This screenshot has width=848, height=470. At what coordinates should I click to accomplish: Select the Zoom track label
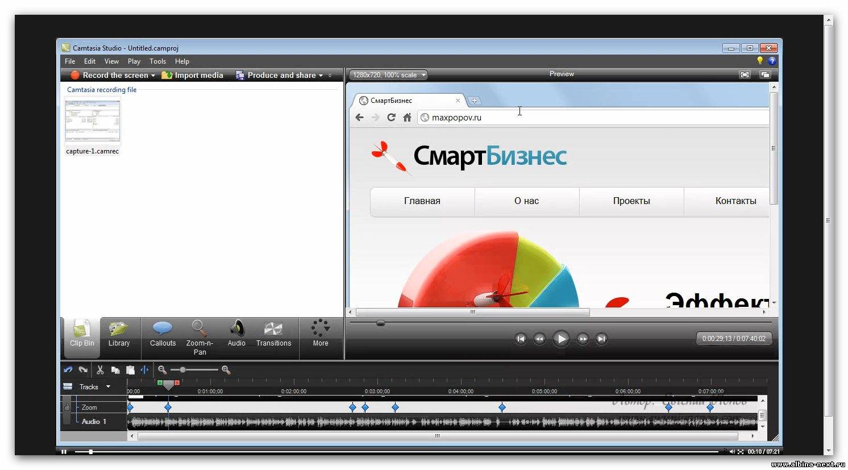coord(89,407)
